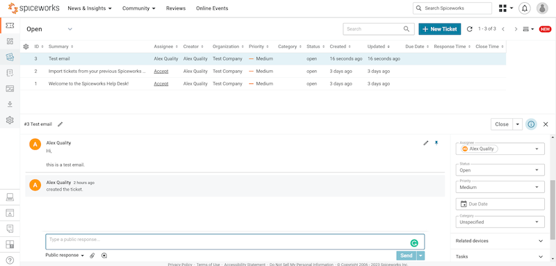
Task: Open the News & Insights menu
Action: (90, 8)
